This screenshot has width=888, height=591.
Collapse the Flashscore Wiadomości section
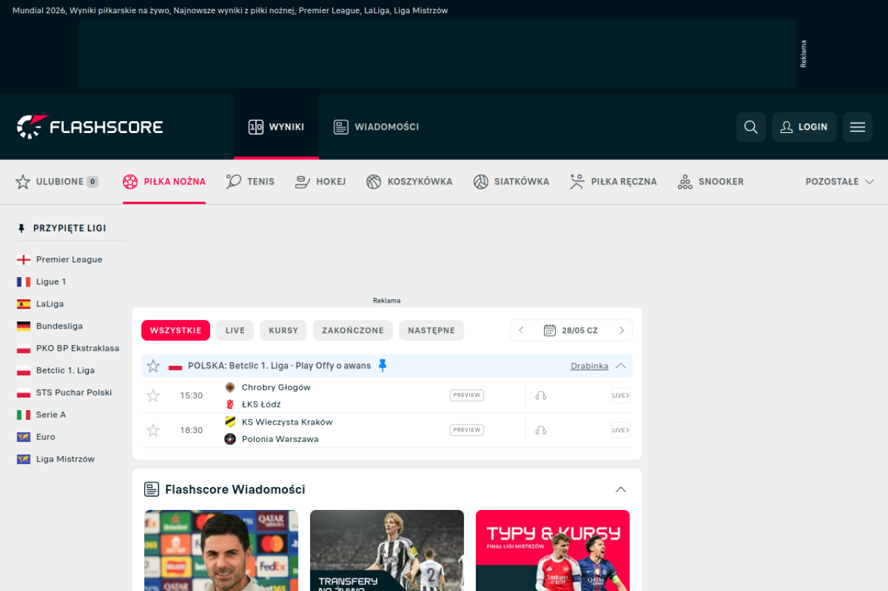[x=621, y=489]
